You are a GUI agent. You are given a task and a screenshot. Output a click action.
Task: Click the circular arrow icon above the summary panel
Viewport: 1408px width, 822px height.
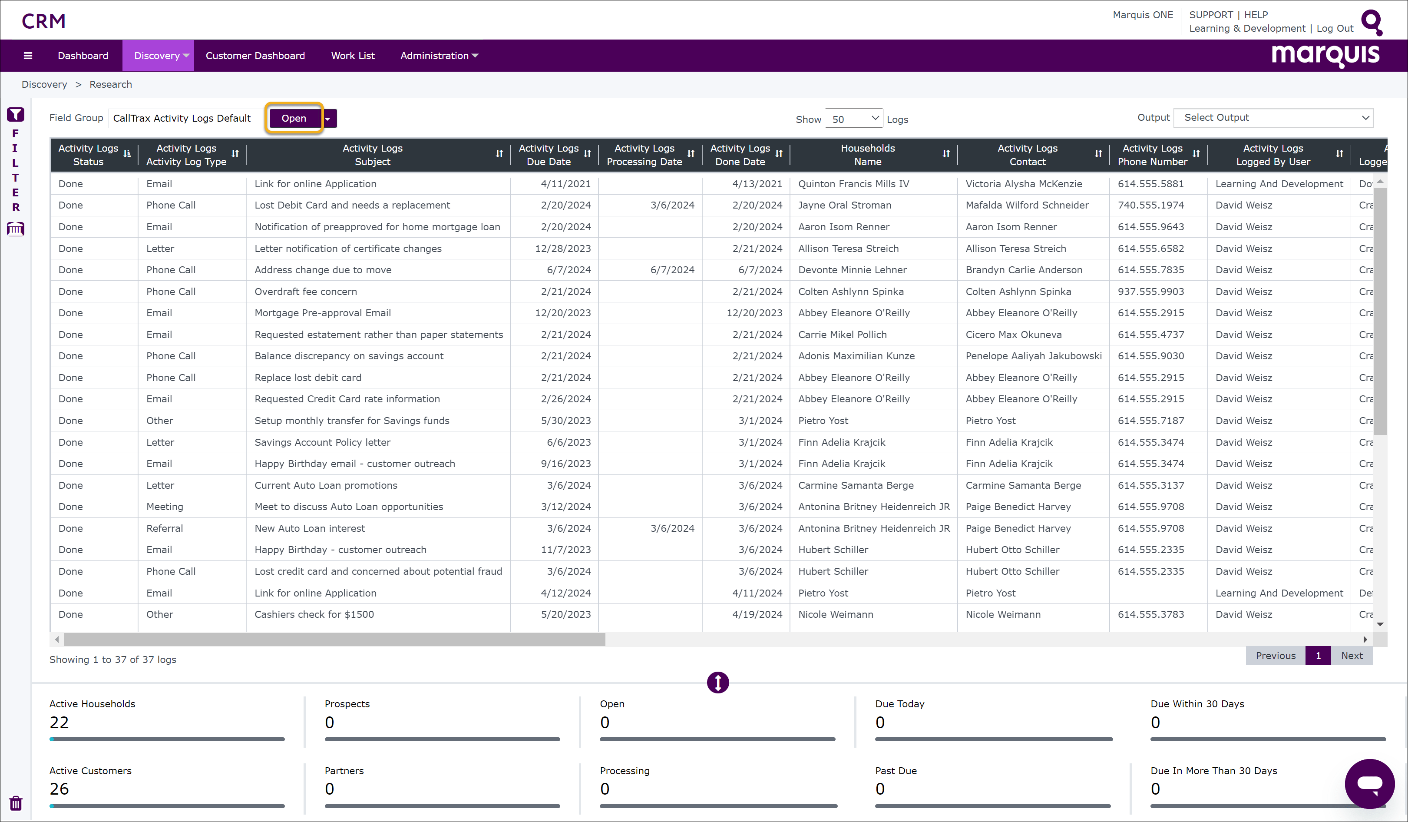(717, 682)
